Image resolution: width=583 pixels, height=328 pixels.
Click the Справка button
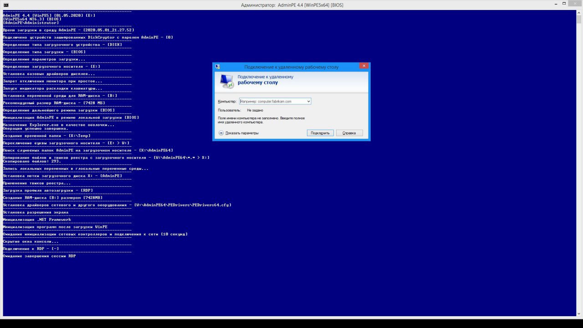[x=349, y=133]
